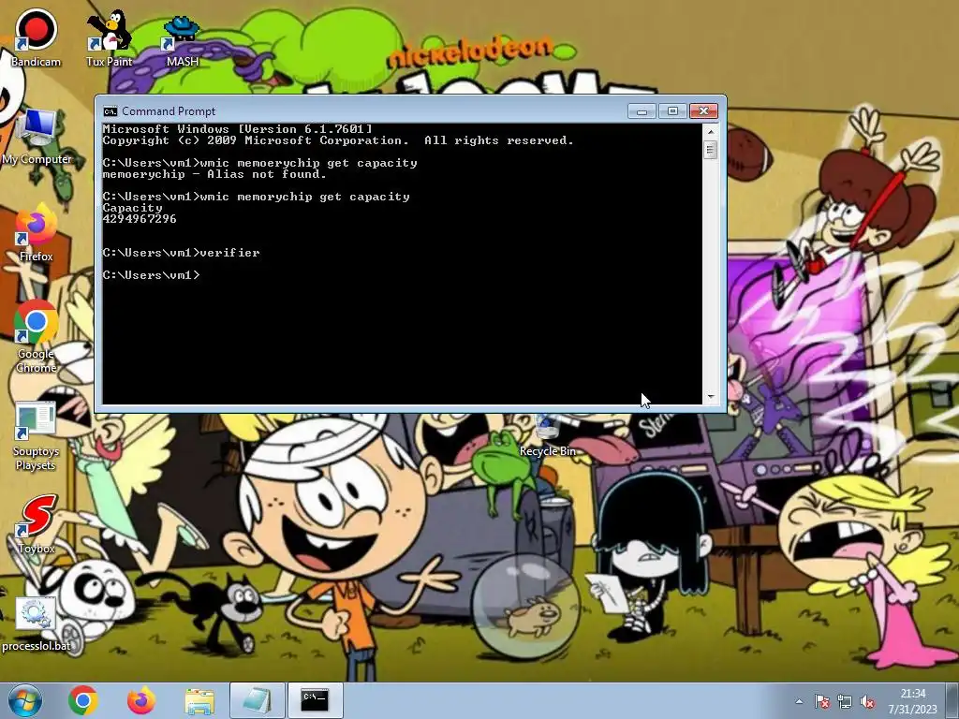Launch the Toybox desktop shortcut

click(36, 524)
